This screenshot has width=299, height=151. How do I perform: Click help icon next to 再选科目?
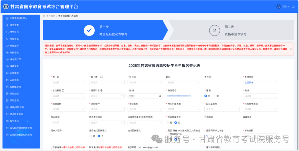[x=102, y=90]
